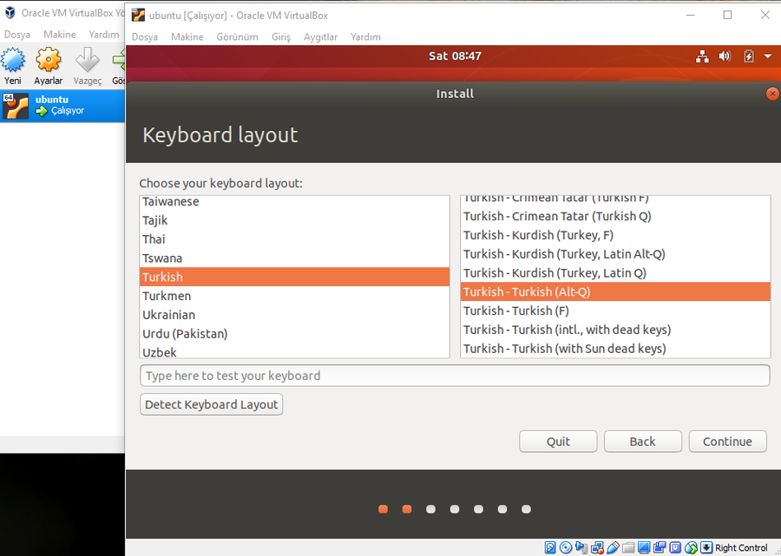
Task: Click the optical disc status bar icon
Action: (566, 547)
